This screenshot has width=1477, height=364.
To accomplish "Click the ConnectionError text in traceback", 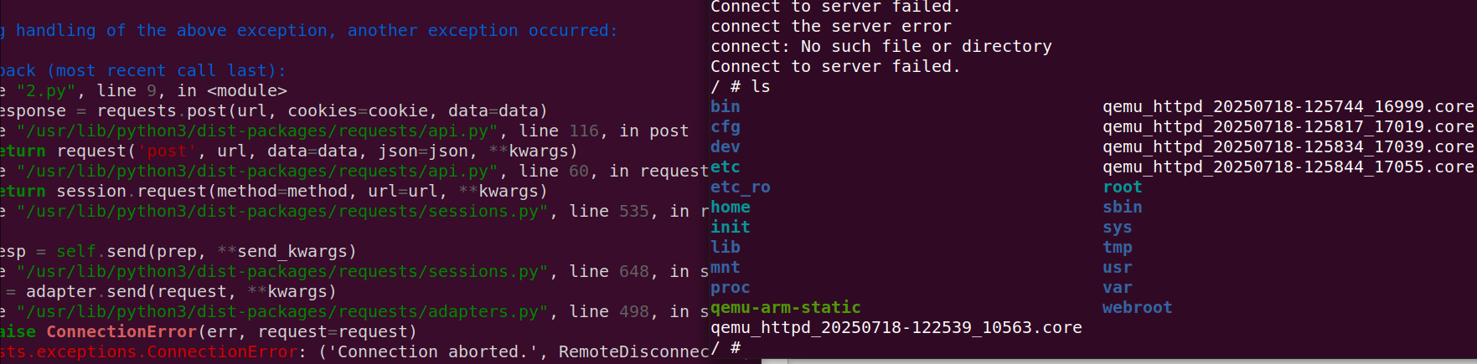I will pyautogui.click(x=121, y=332).
